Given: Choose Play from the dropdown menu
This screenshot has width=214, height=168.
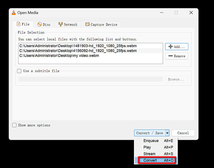Looking at the screenshot, I should (x=156, y=147).
